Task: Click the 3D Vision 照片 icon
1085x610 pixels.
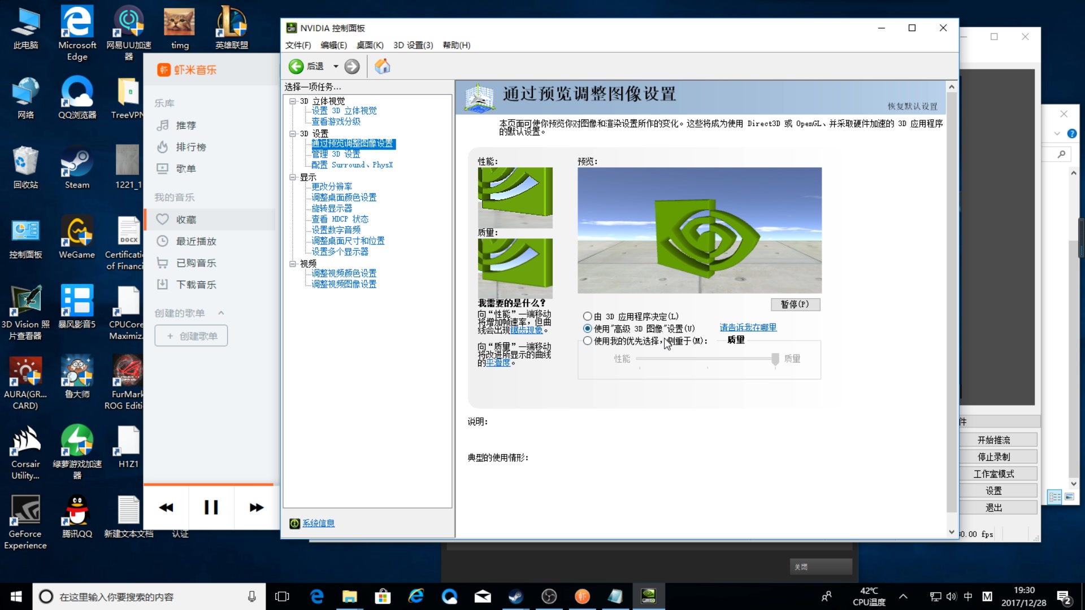Action: tap(25, 302)
